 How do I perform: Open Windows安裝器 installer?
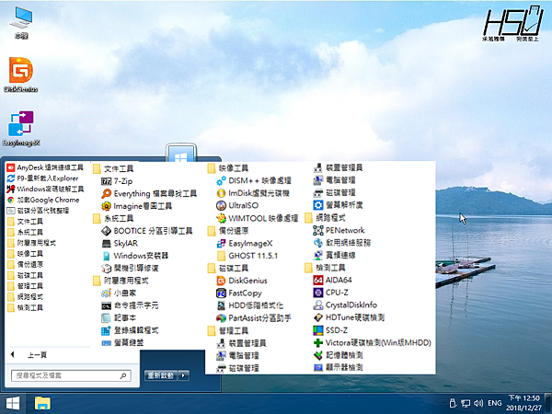(135, 256)
